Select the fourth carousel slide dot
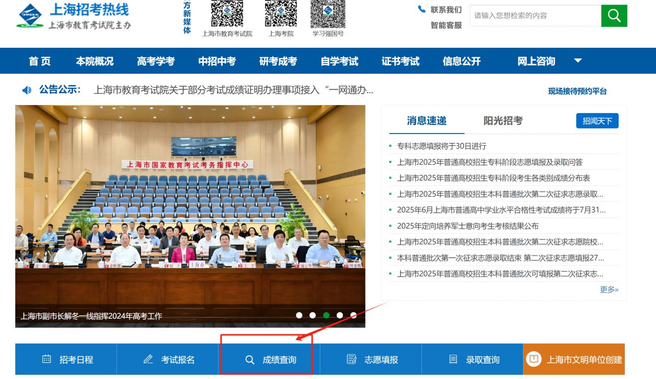The width and height of the screenshot is (656, 379). [x=340, y=315]
